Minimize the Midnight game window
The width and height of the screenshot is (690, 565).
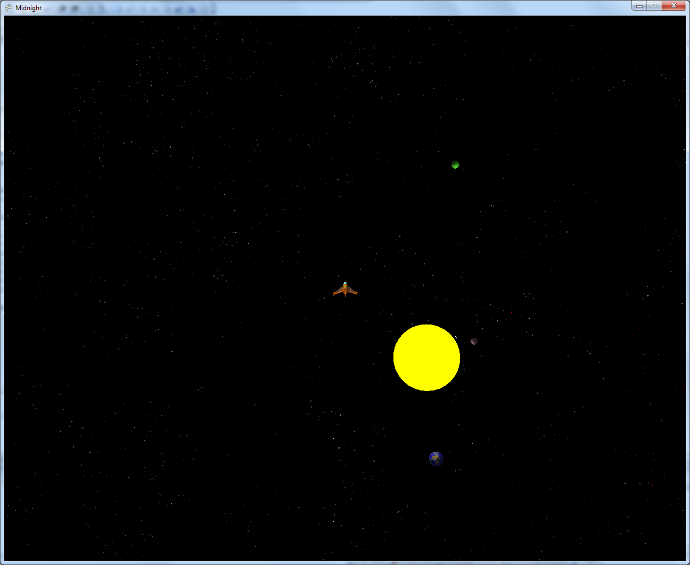click(x=639, y=6)
